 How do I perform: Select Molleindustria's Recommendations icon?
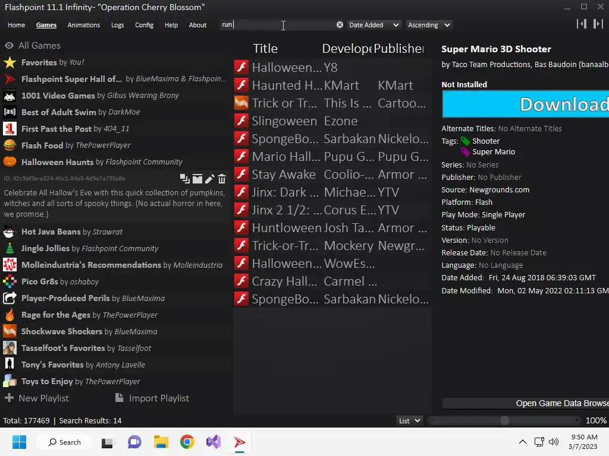tap(10, 265)
